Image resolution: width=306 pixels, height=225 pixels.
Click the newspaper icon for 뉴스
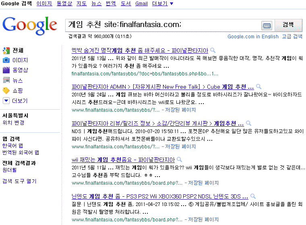[6, 80]
